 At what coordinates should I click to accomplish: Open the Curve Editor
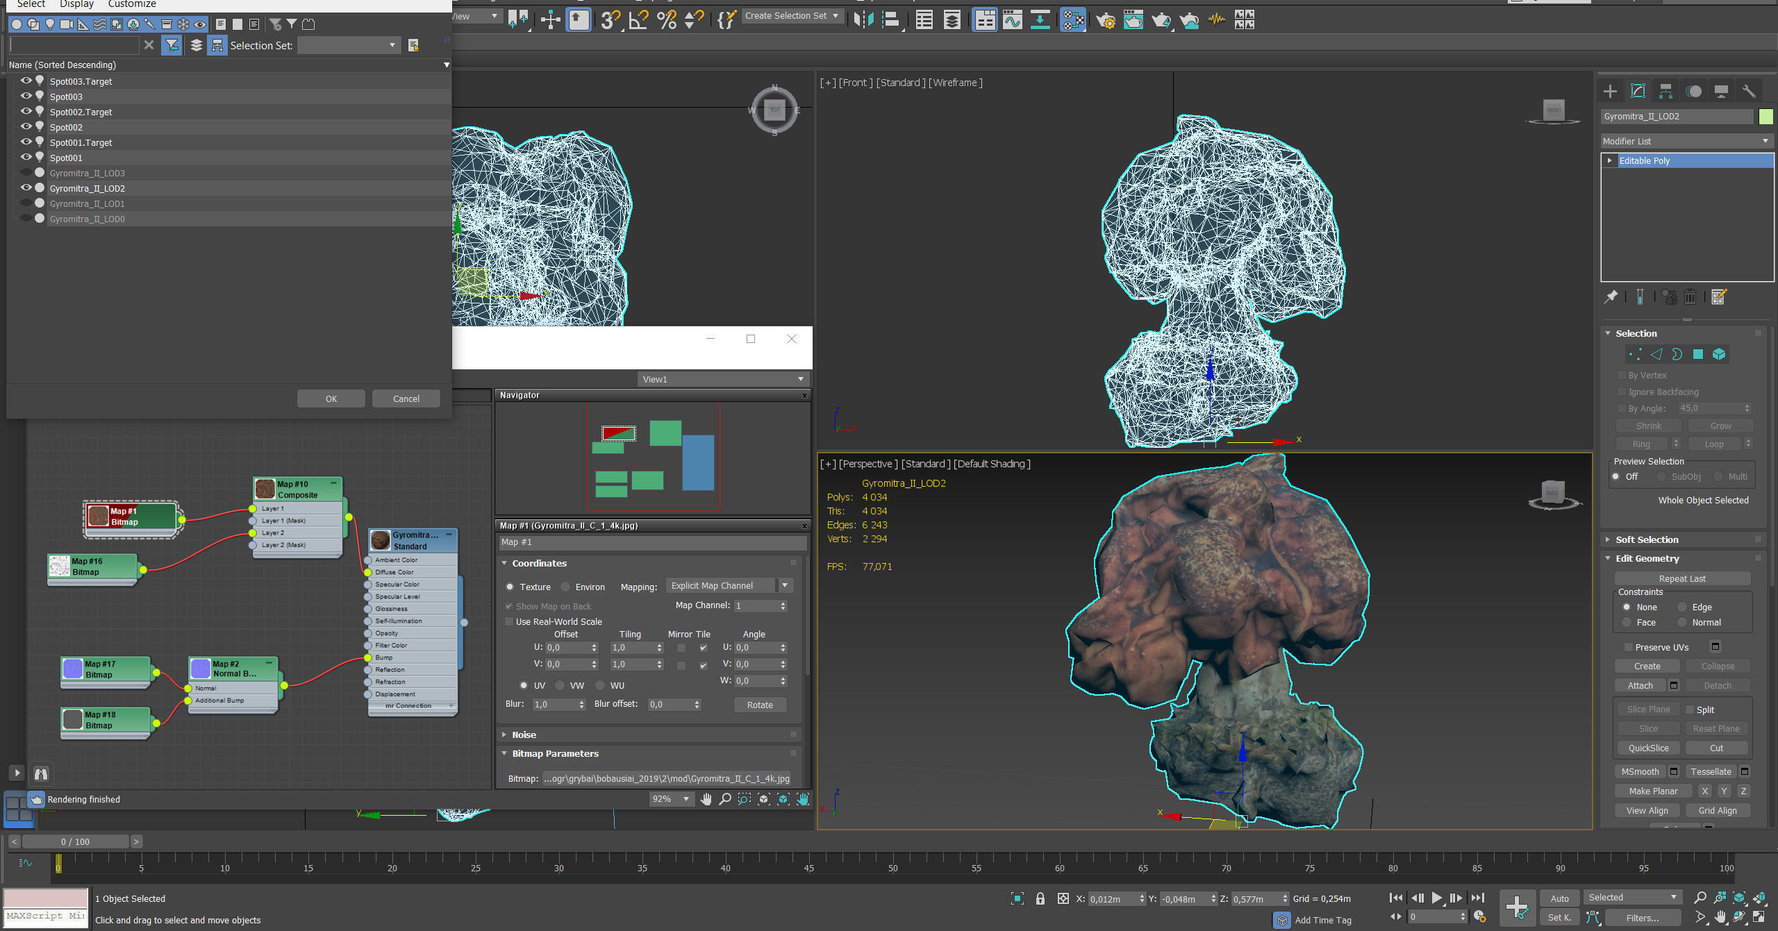[1012, 20]
